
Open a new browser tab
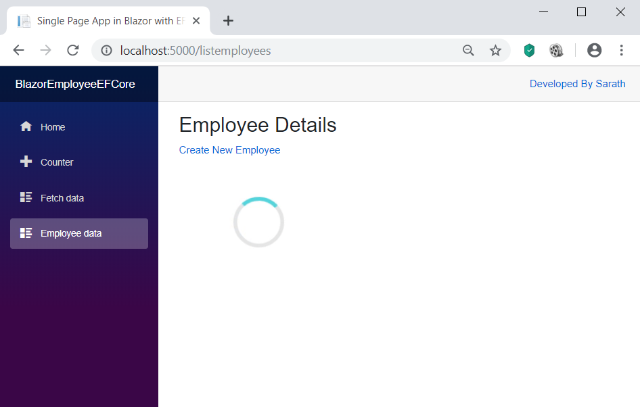pyautogui.click(x=228, y=21)
